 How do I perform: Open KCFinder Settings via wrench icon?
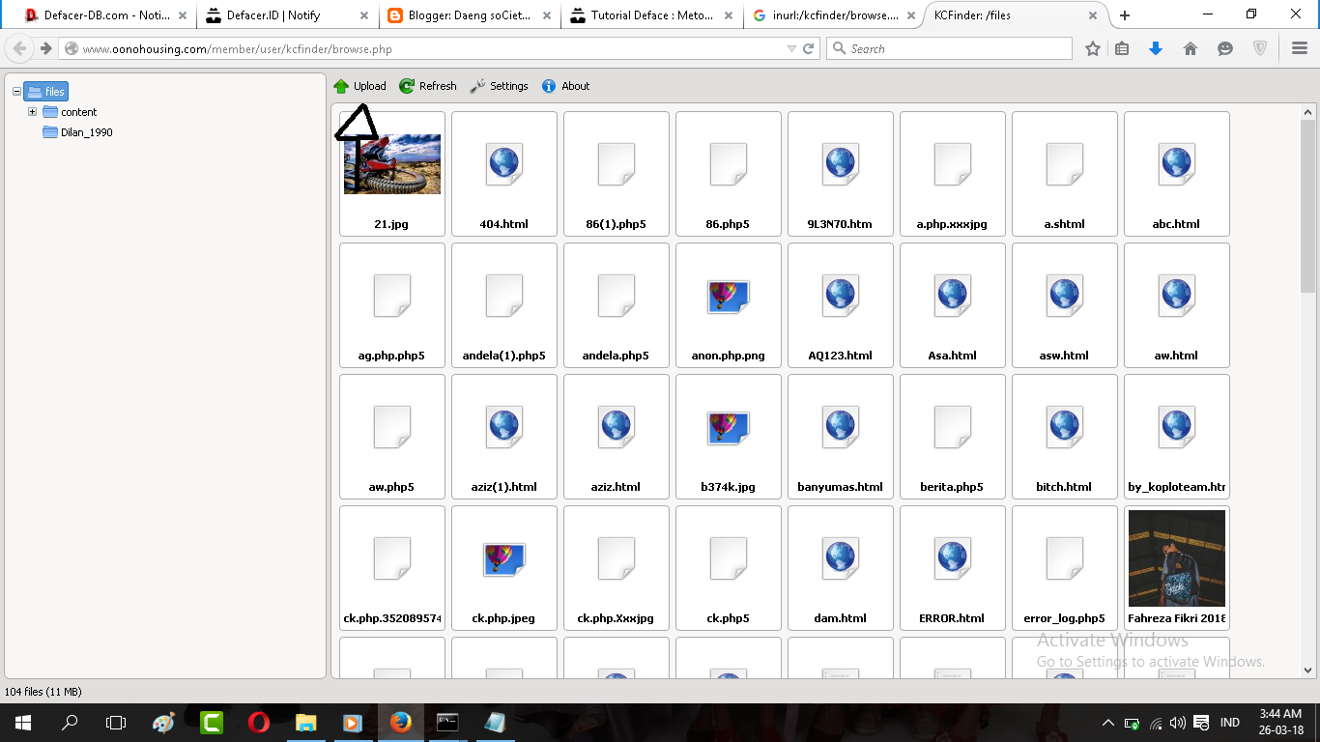[477, 85]
